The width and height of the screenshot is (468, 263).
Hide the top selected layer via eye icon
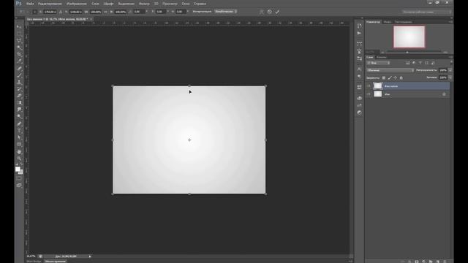point(369,86)
